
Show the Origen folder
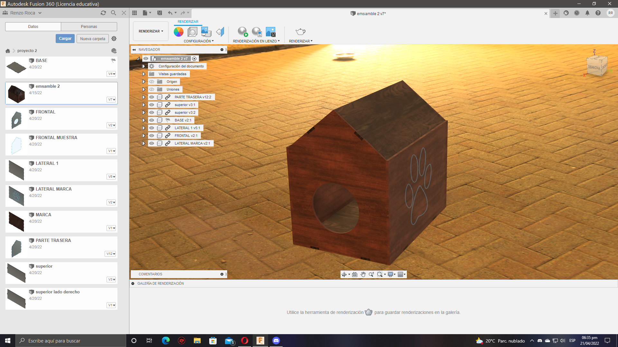tap(152, 82)
